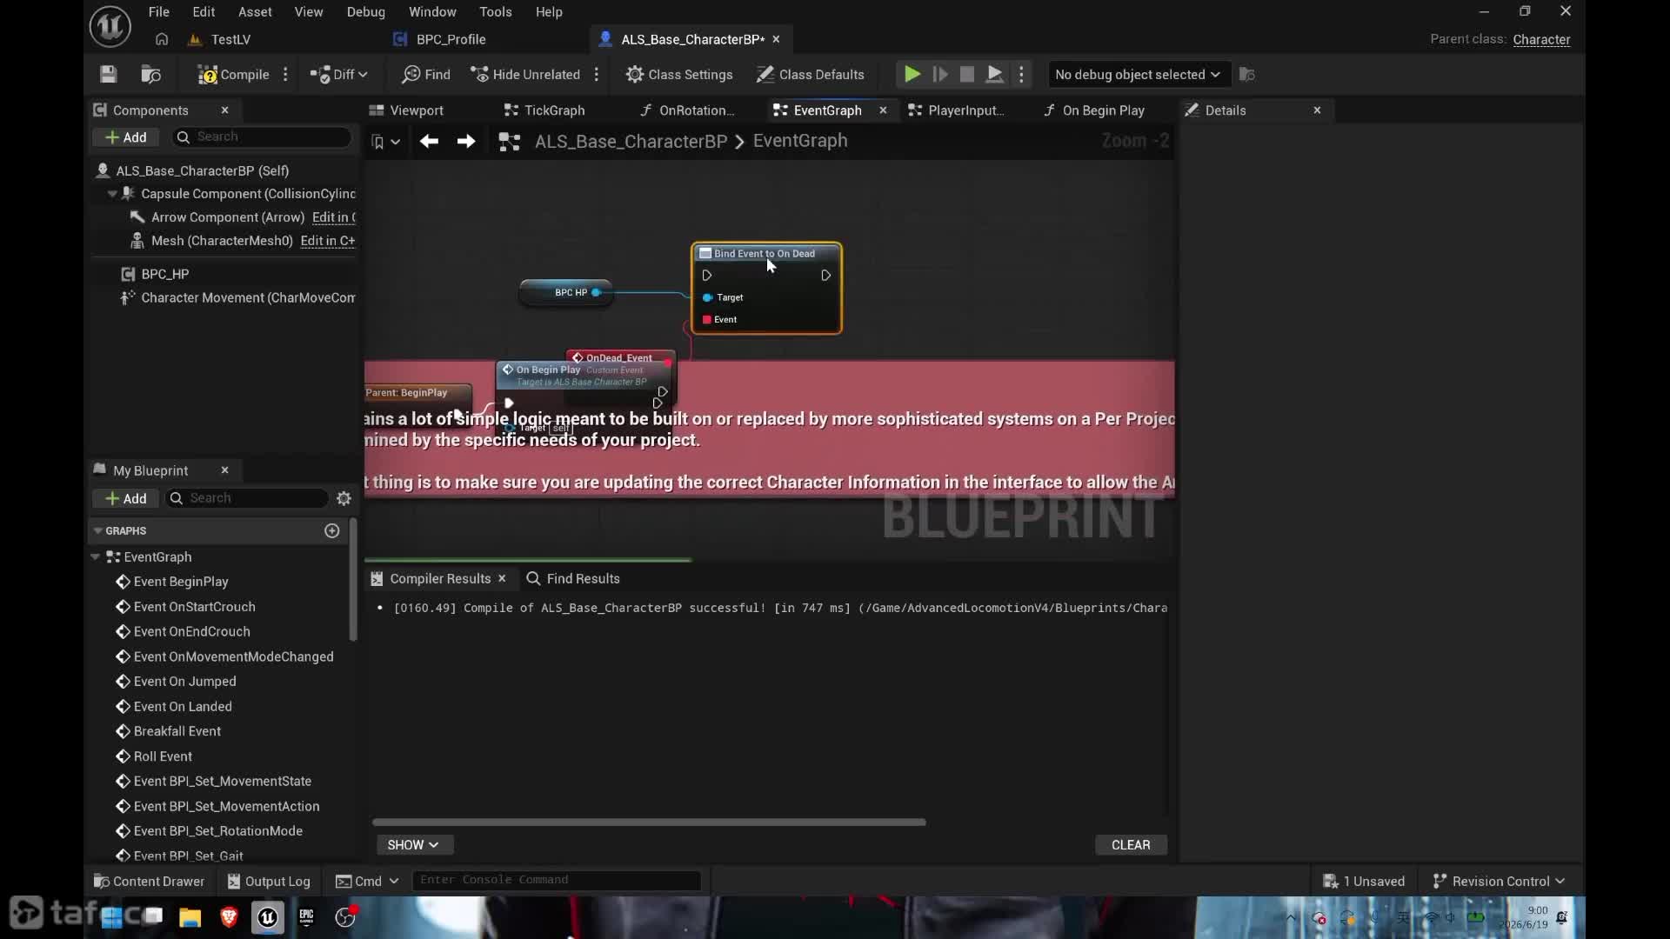Collapse the EventGraph tree node
Screen dimensions: 1670x939
[x=95, y=557]
